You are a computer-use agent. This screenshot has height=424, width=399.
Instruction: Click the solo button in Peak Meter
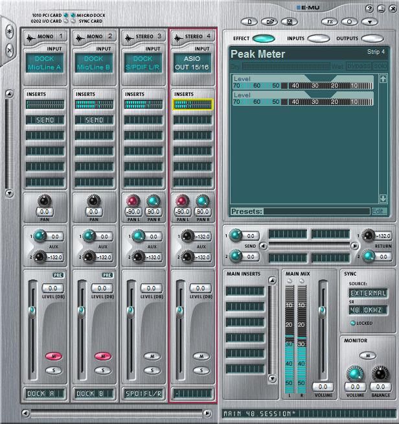tap(380, 66)
